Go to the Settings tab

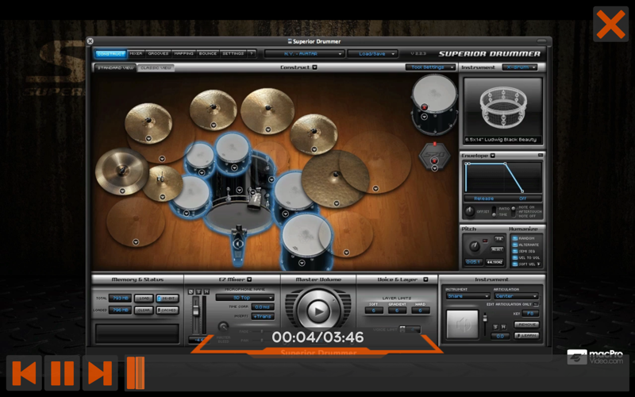coord(233,53)
